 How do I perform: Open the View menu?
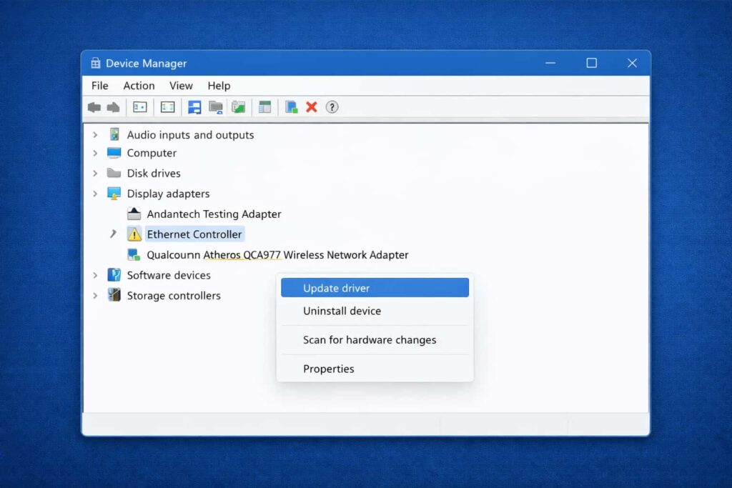pos(181,86)
